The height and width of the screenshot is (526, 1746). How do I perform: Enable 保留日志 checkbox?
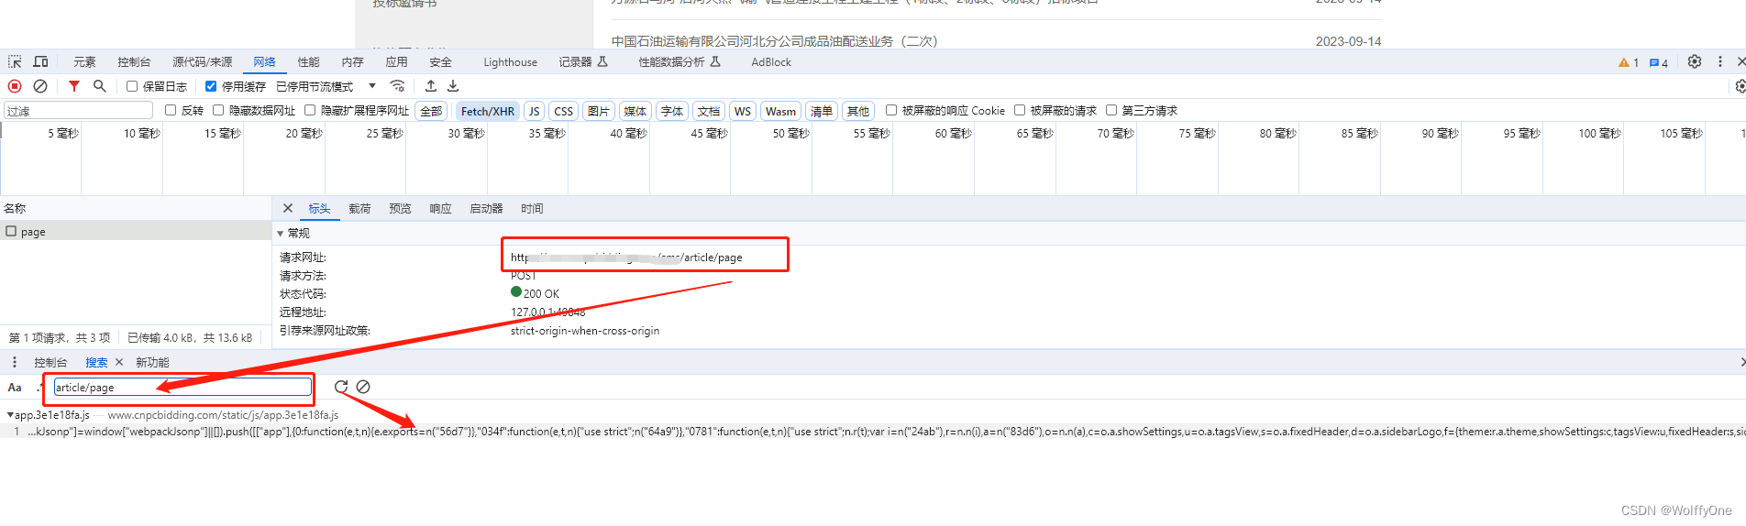132,86
